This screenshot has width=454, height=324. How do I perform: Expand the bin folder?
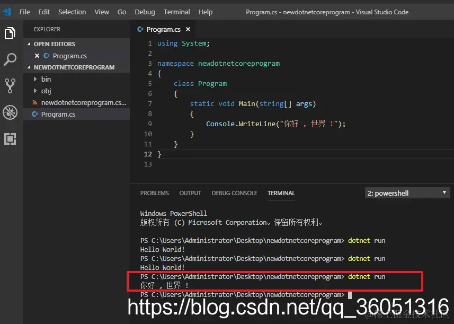pos(35,79)
